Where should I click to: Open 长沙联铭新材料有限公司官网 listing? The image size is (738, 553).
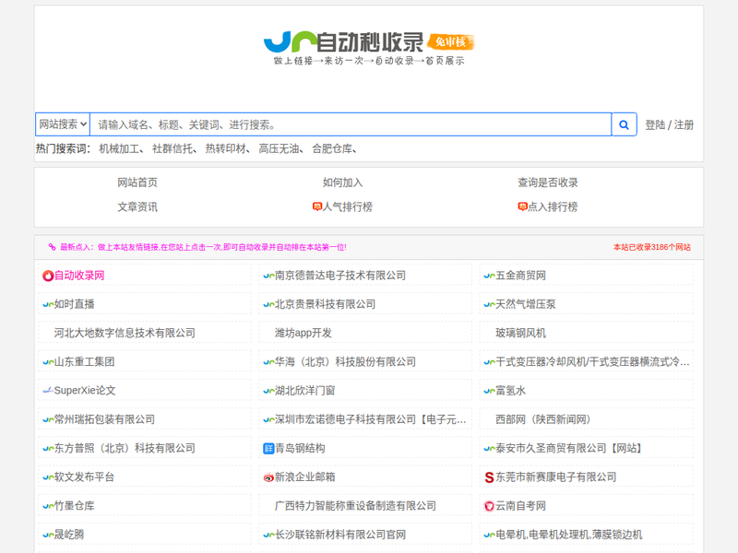340,535
